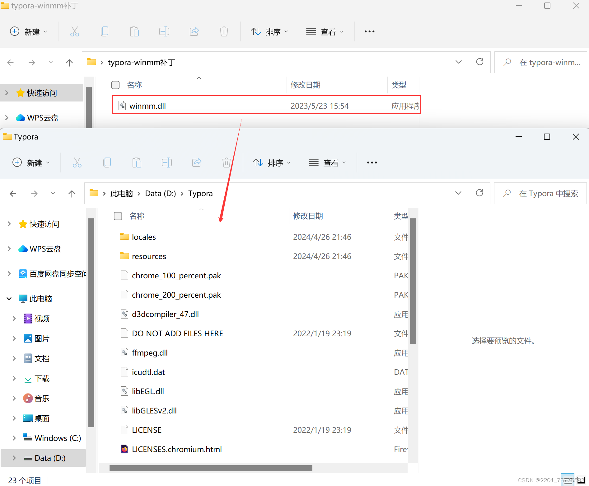Expand 视频 tree node

[14, 318]
